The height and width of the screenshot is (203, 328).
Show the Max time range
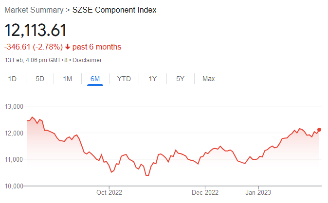[x=208, y=79]
